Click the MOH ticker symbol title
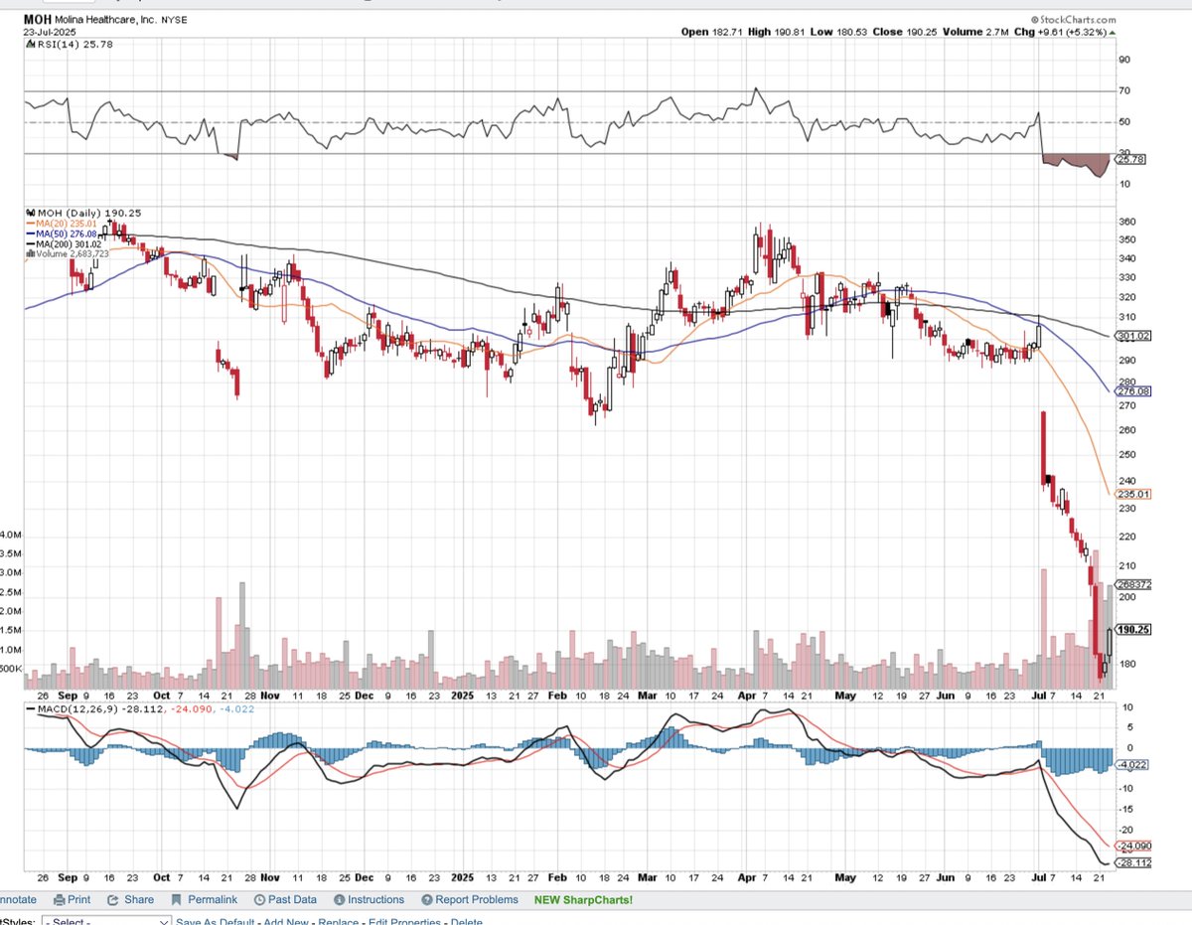The height and width of the screenshot is (925, 1192). pyautogui.click(x=40, y=19)
